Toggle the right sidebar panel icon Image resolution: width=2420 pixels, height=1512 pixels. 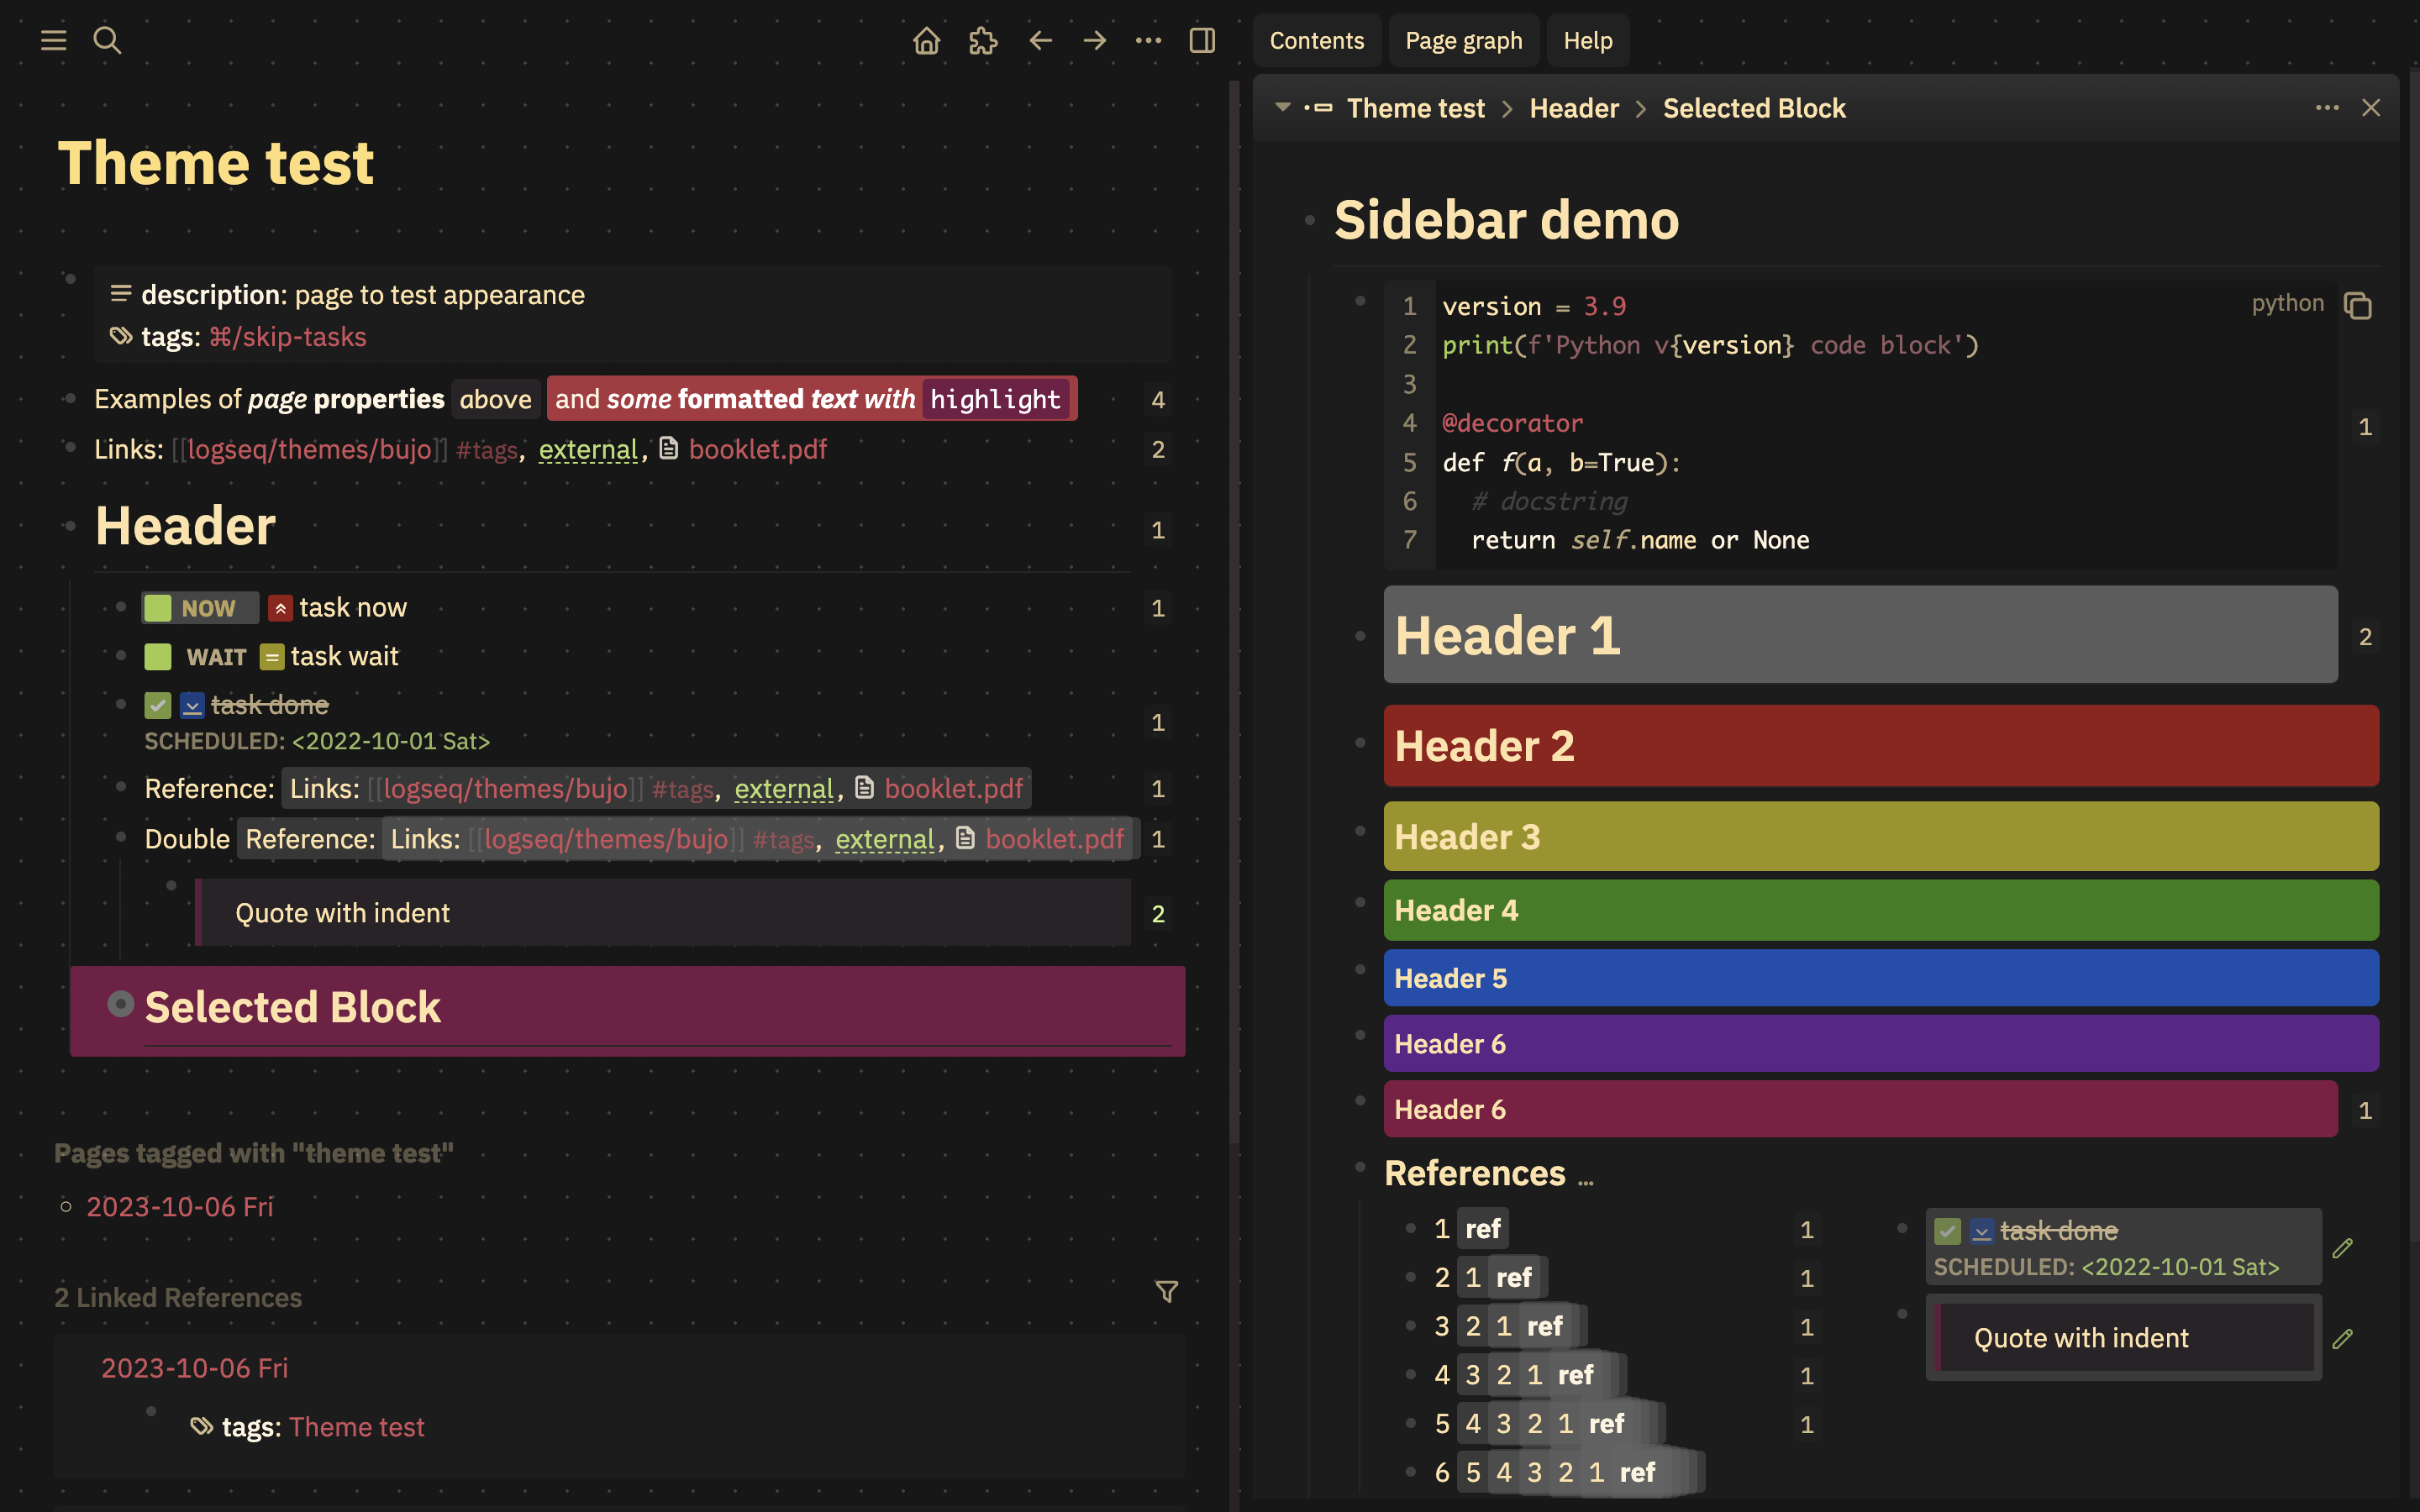[x=1202, y=40]
